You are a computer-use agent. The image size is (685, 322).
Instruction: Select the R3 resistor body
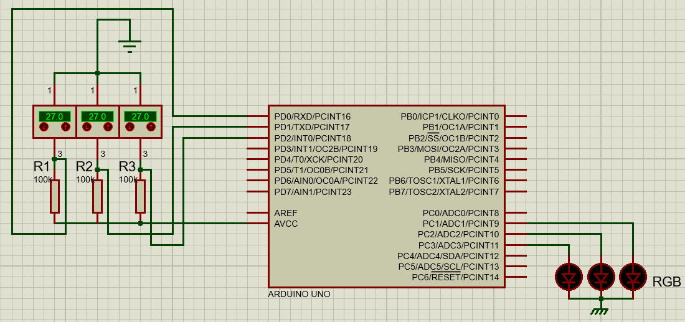(x=139, y=197)
